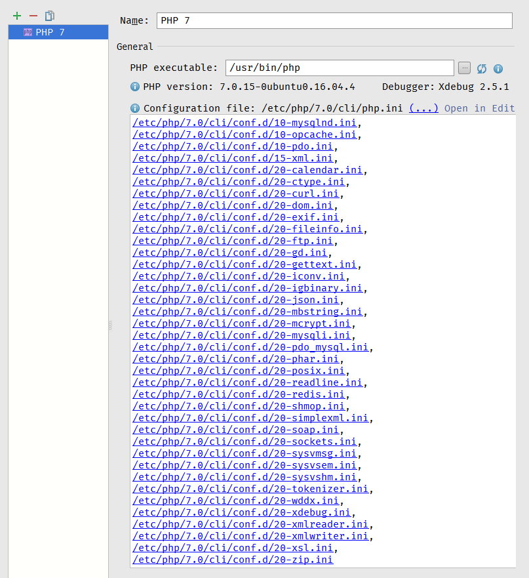Screen dimensions: 529x578
Task: Open 20-posix.ini config file link
Action: tap(239, 371)
